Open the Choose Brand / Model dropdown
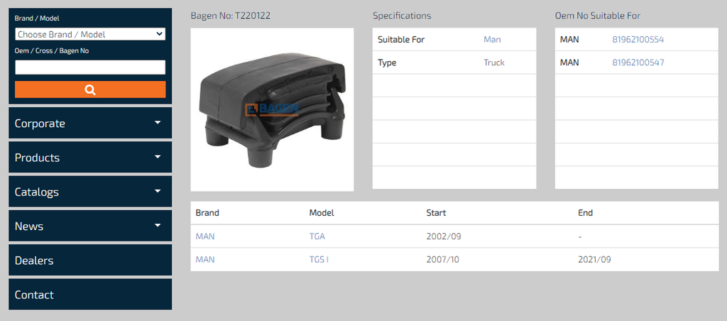The width and height of the screenshot is (727, 321). point(90,34)
